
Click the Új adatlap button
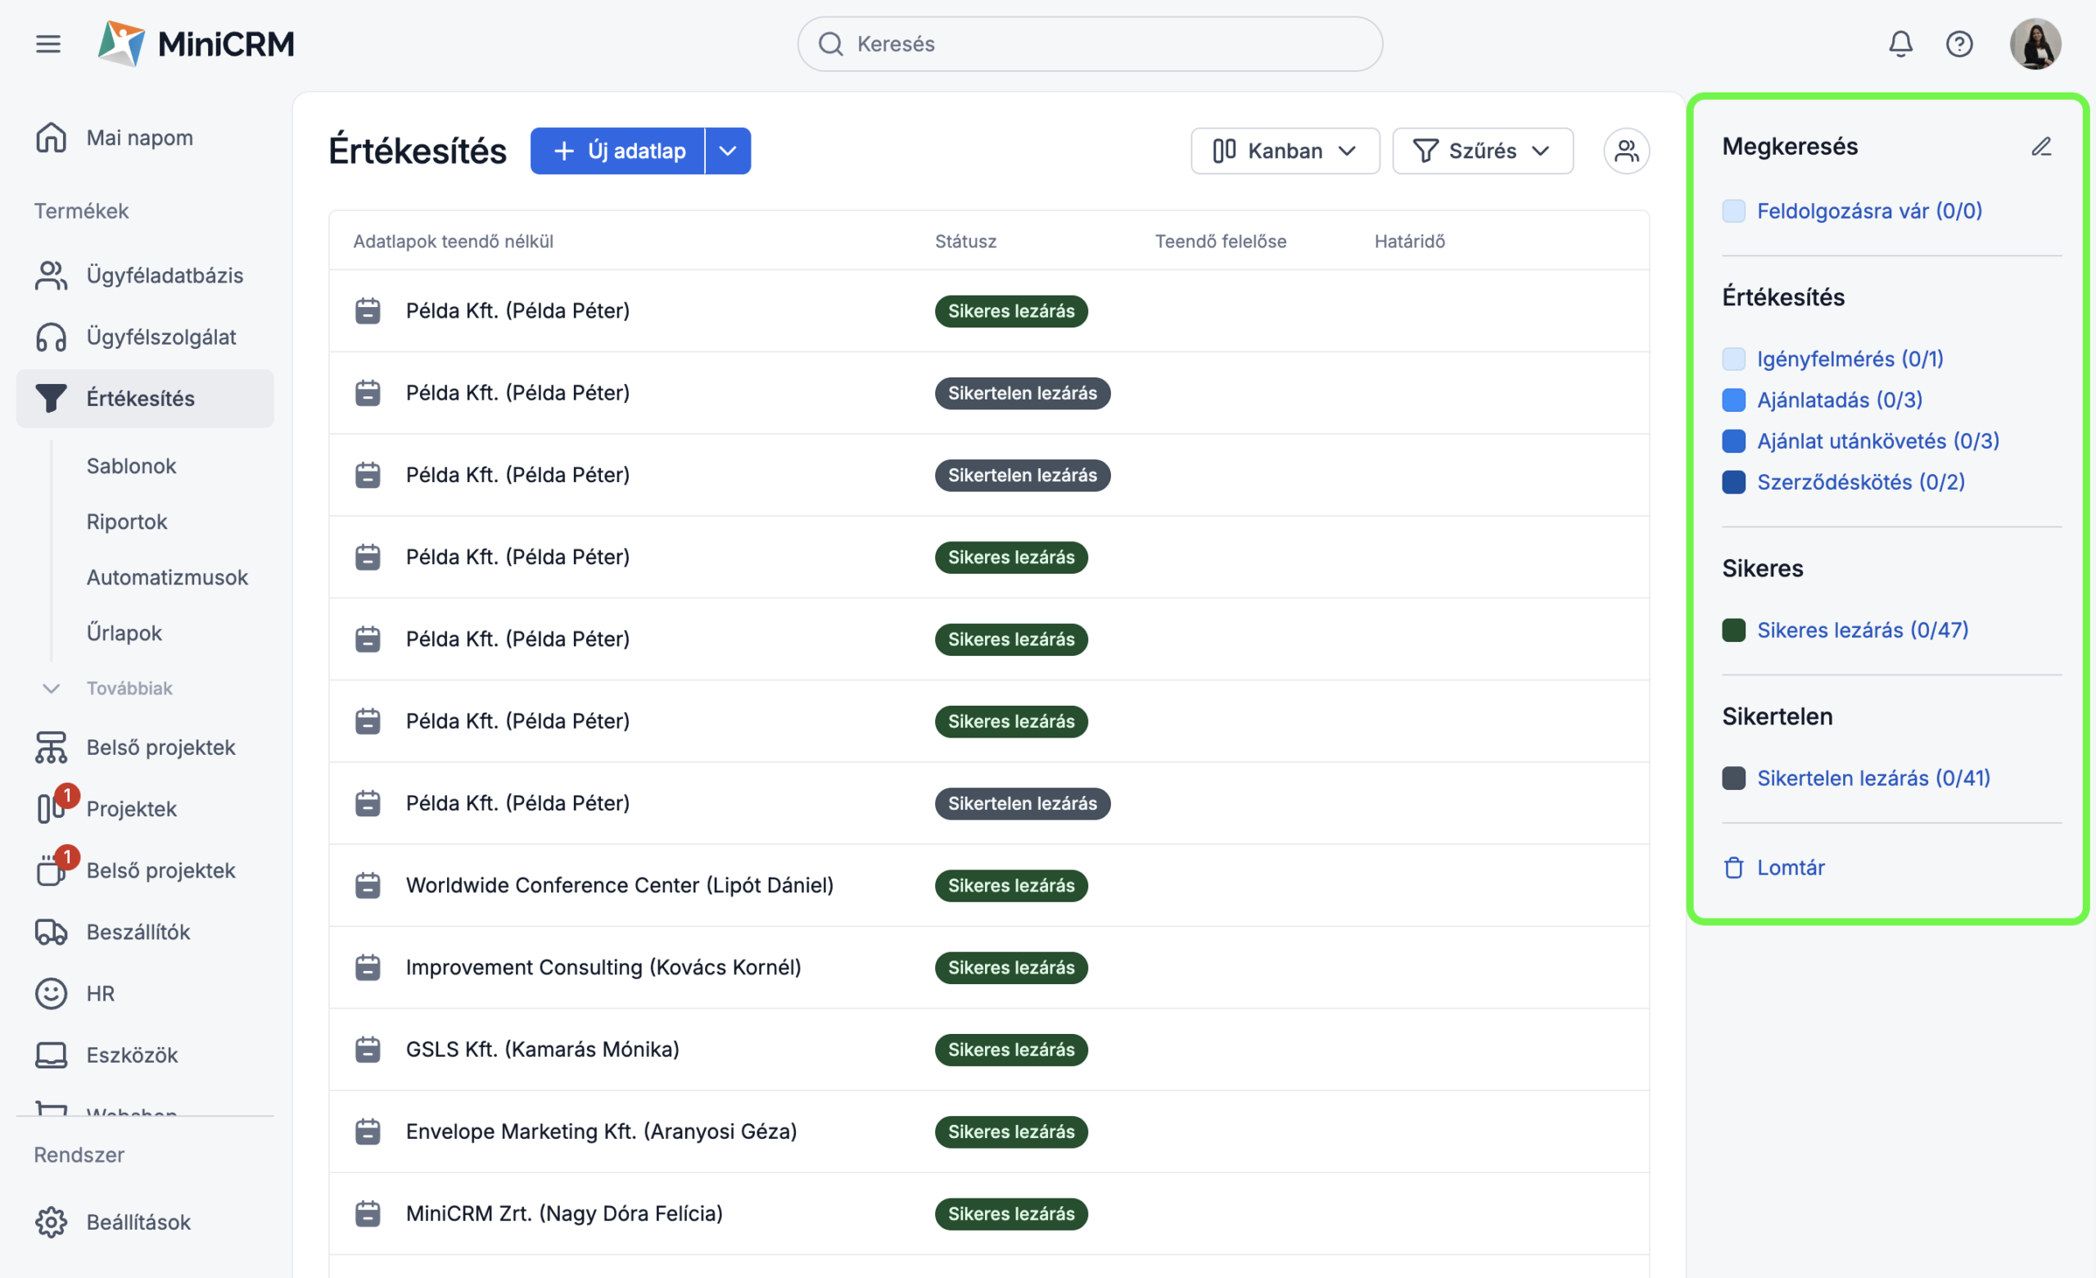(617, 151)
